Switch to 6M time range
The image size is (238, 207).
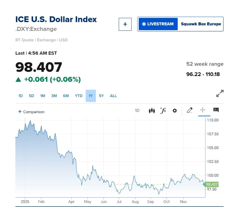pyautogui.click(x=66, y=96)
